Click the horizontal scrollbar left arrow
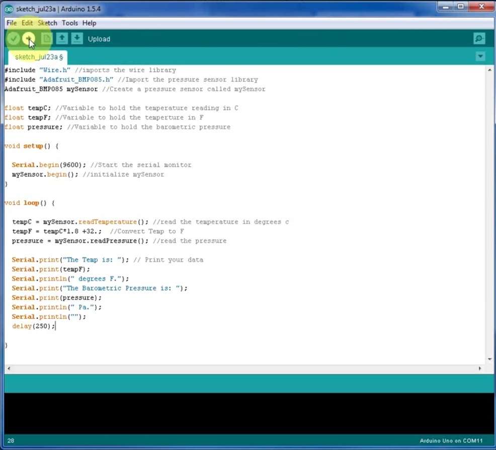 click(x=9, y=368)
